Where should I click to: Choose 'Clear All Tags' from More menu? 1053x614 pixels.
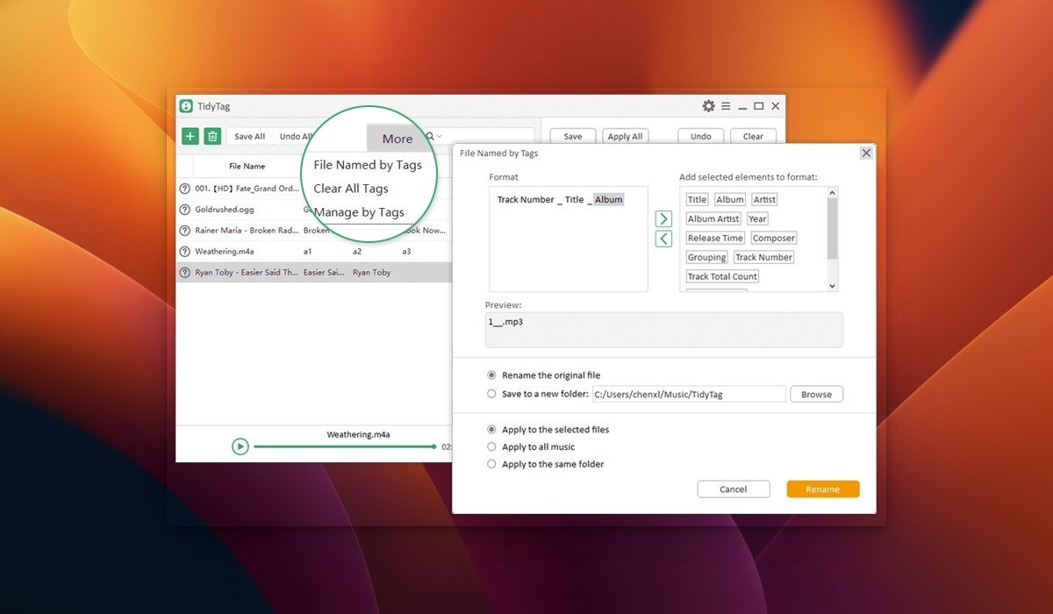pyautogui.click(x=350, y=189)
